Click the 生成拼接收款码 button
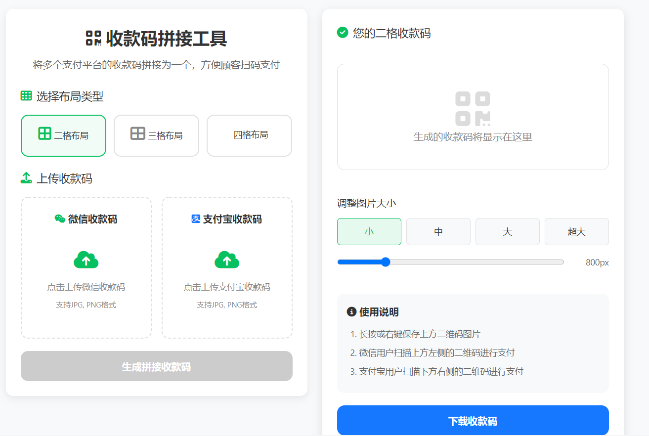 point(156,366)
